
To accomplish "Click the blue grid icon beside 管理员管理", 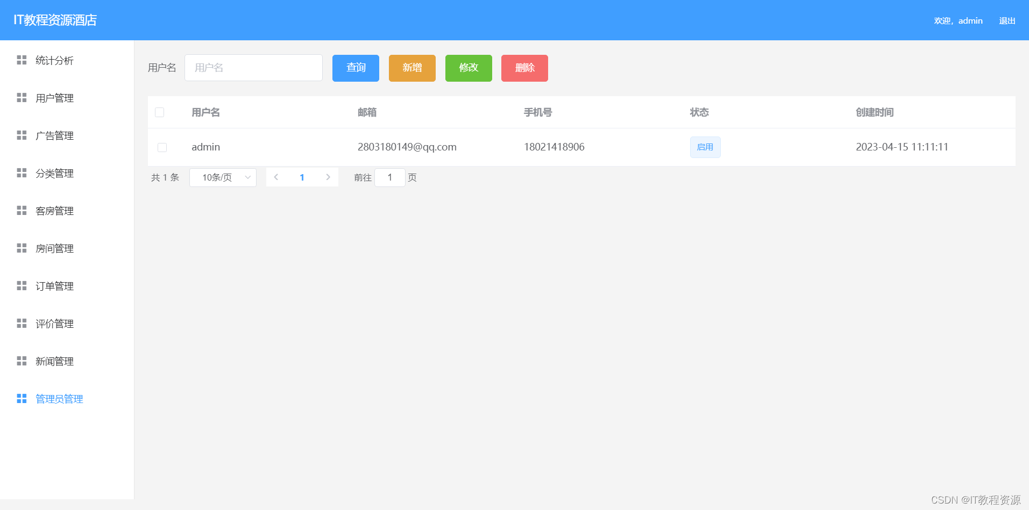I will (22, 398).
